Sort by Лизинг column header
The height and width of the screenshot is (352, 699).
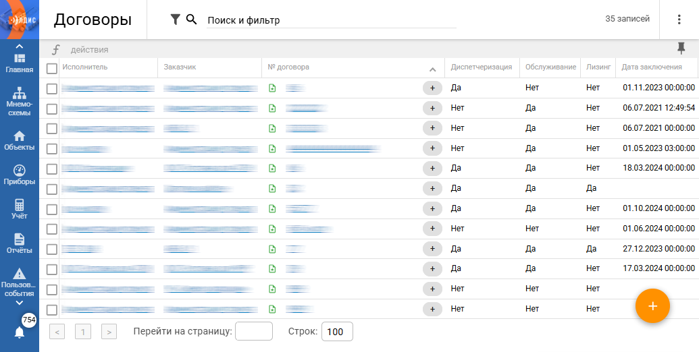[598, 67]
